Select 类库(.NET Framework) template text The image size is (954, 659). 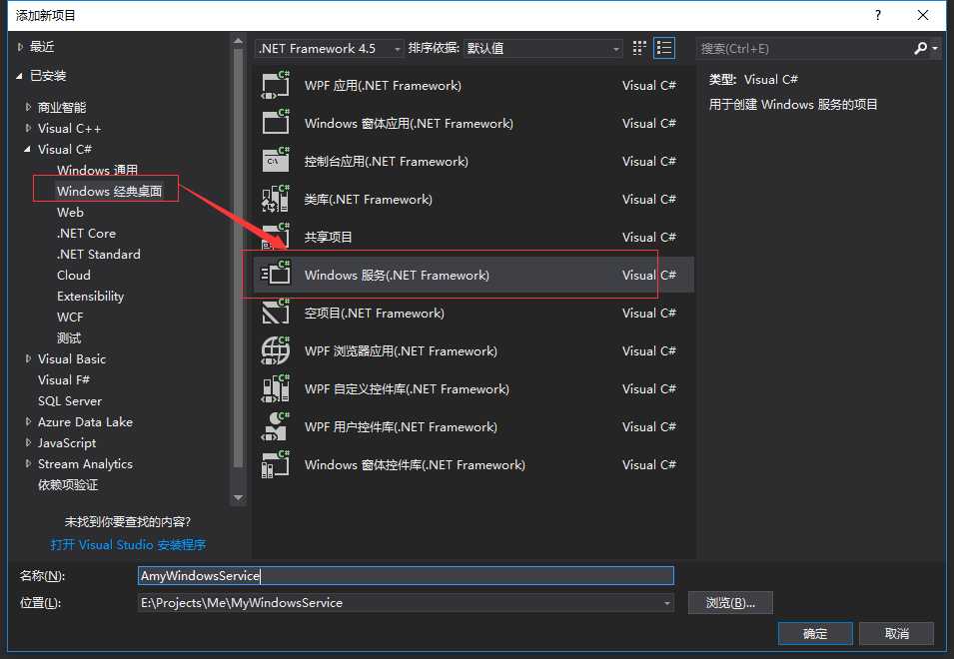(368, 200)
